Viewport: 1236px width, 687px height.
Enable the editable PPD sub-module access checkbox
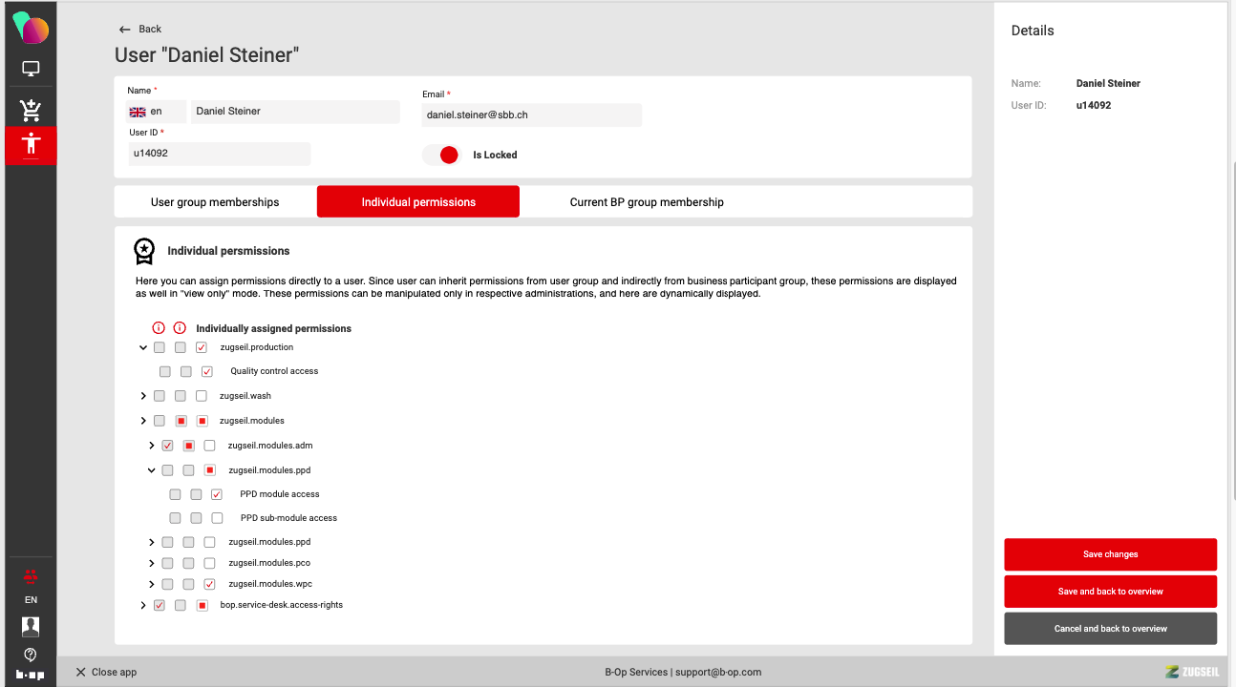[217, 518]
